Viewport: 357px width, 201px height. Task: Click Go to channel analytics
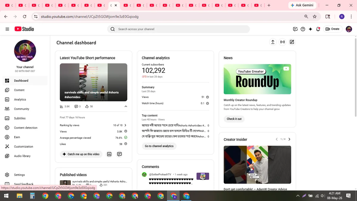pyautogui.click(x=159, y=146)
